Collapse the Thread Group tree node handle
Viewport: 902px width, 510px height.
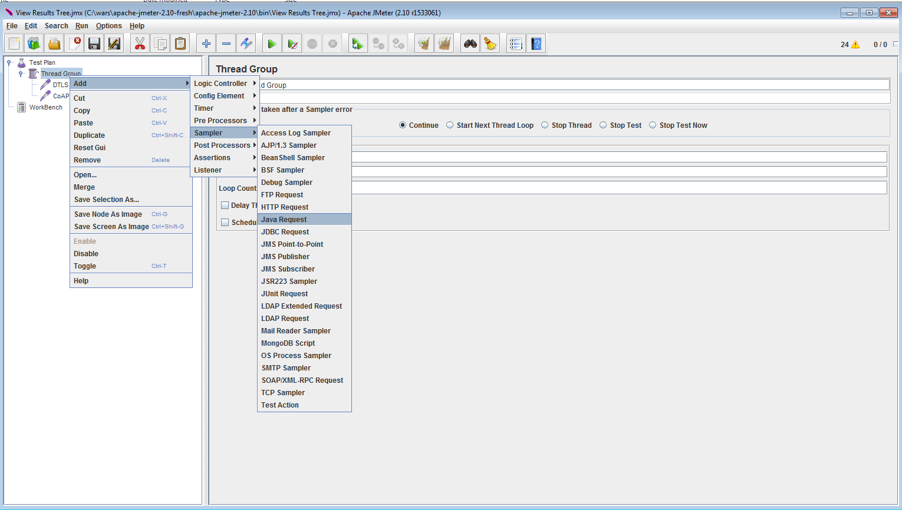click(21, 74)
